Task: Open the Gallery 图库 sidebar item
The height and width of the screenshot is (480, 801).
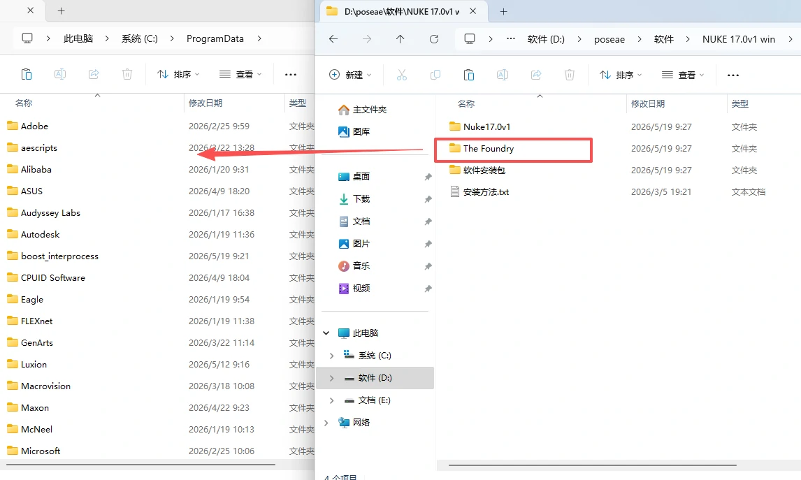Action: pyautogui.click(x=354, y=132)
